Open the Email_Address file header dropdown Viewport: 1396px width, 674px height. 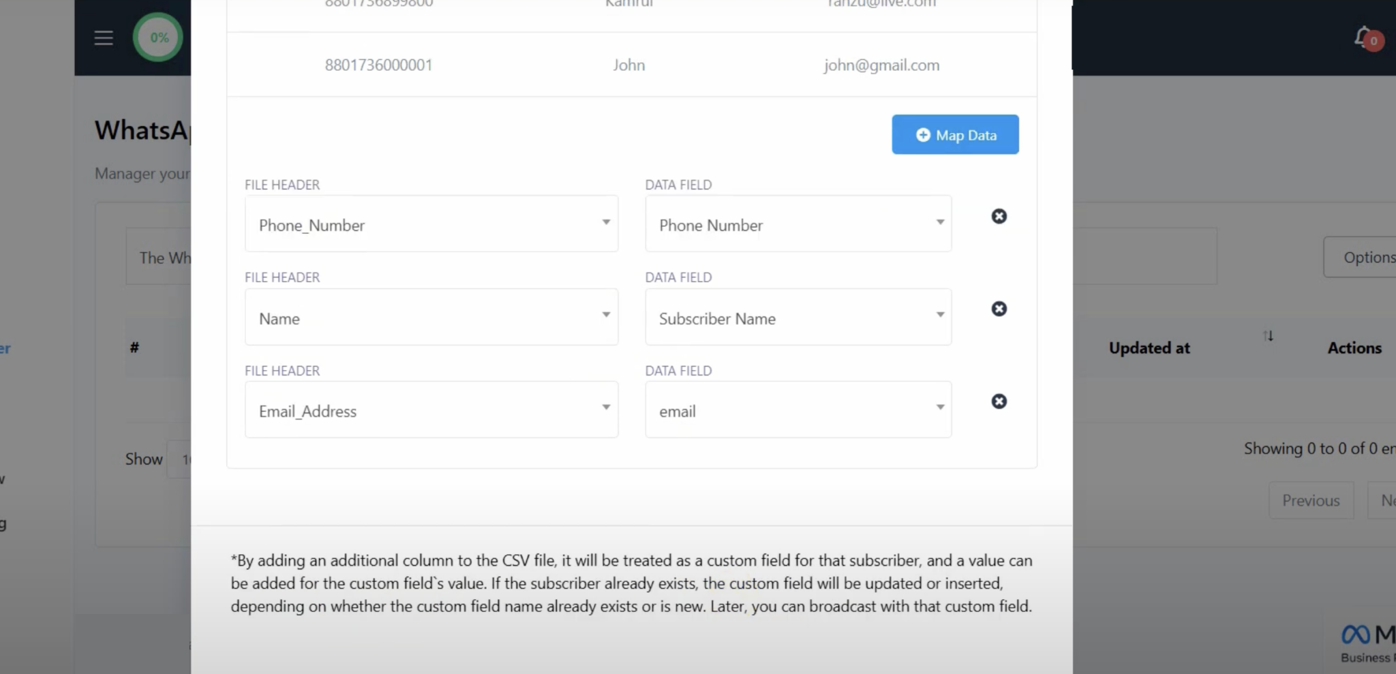(431, 410)
